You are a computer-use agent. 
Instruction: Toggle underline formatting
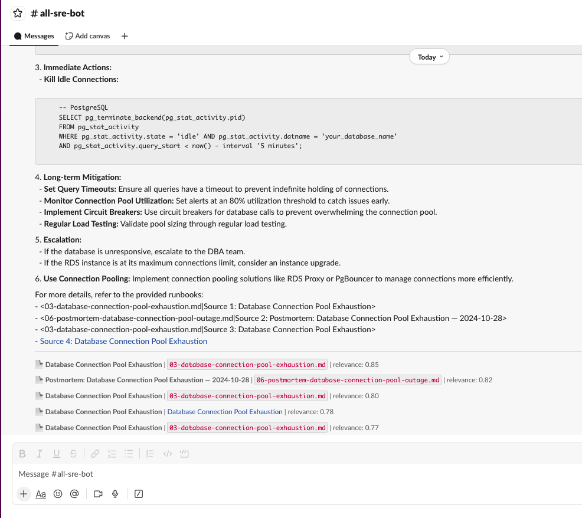pyautogui.click(x=57, y=454)
